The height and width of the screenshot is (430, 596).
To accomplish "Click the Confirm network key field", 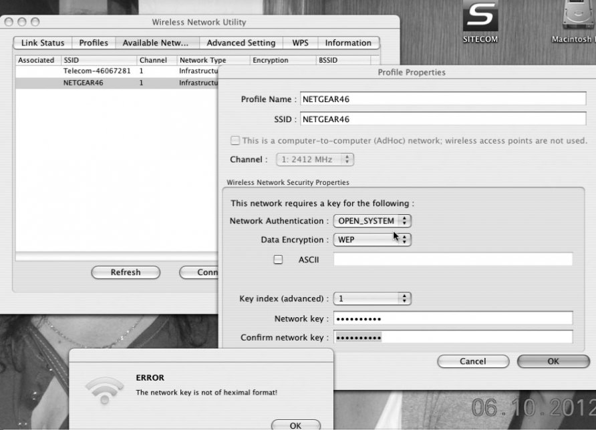I will pyautogui.click(x=453, y=337).
